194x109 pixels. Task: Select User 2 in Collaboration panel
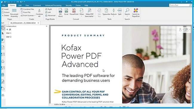9,37
